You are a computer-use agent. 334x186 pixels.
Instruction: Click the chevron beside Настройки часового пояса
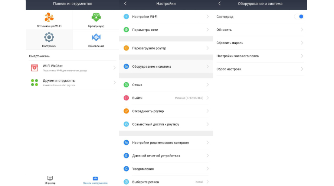coord(302,56)
